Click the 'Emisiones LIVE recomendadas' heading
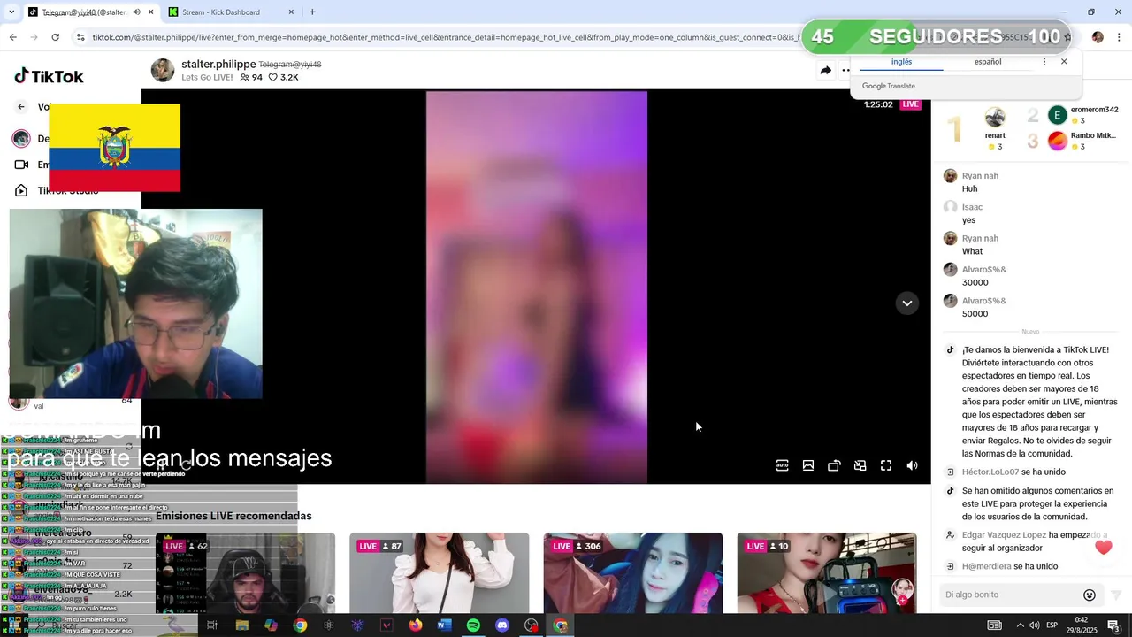The height and width of the screenshot is (637, 1132). pos(233,516)
